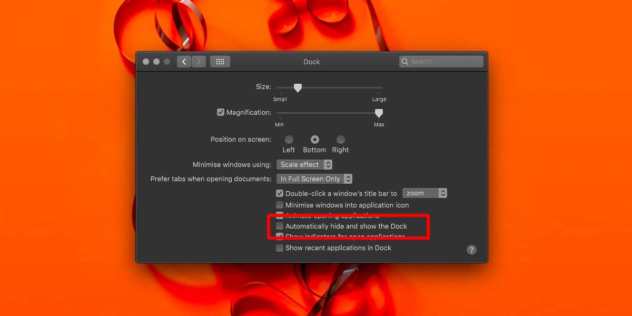The image size is (632, 316).
Task: Disable the Magnification checkbox
Action: point(221,112)
